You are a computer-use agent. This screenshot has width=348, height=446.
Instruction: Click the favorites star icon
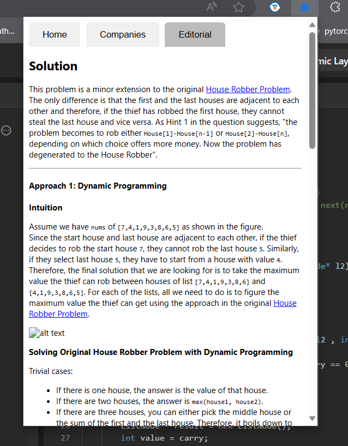(238, 7)
